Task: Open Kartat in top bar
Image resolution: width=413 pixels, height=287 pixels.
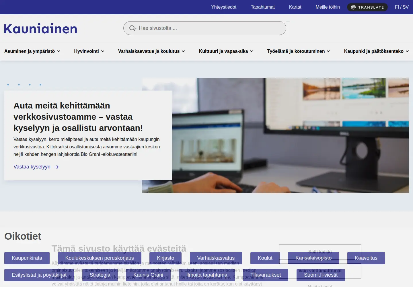Action: click(295, 7)
